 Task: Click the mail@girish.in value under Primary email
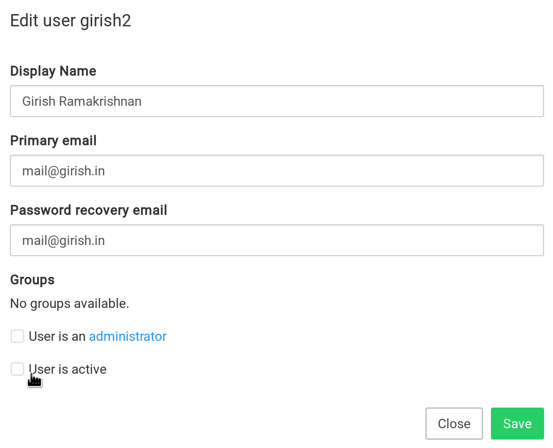63,171
